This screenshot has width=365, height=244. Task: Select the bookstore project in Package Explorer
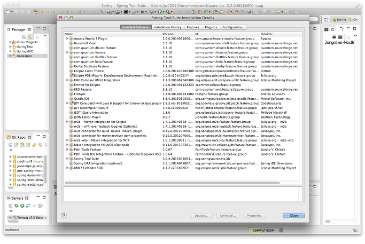(27, 56)
